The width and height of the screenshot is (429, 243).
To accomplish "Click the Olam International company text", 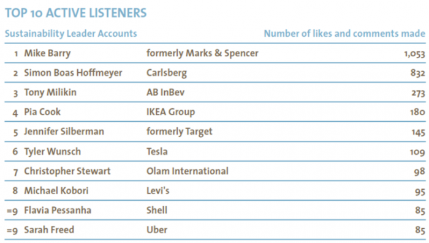I will tap(188, 171).
